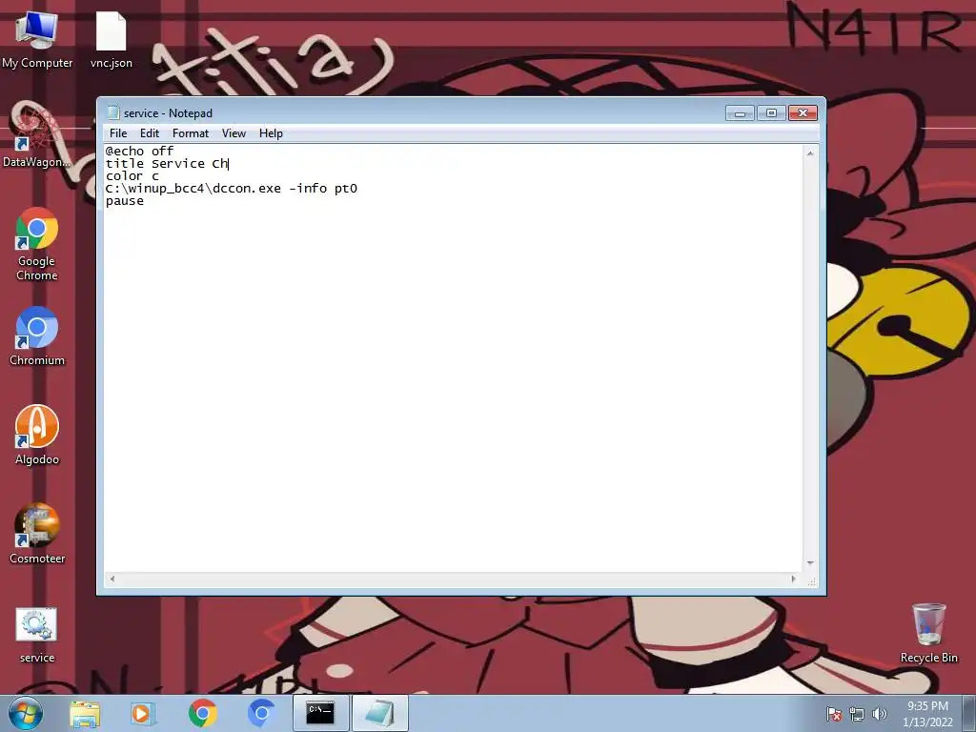Place cursor in 'title Service Ch' line

click(x=167, y=164)
